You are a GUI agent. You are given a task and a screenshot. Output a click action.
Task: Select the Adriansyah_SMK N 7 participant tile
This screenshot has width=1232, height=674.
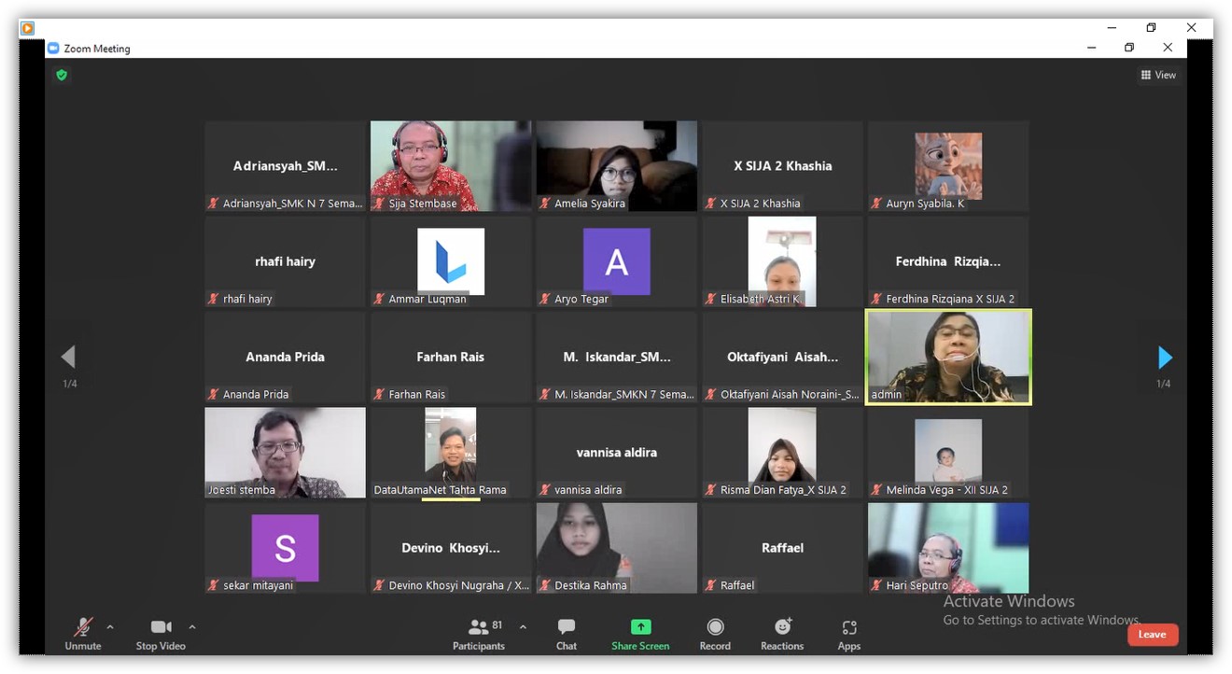coord(286,166)
